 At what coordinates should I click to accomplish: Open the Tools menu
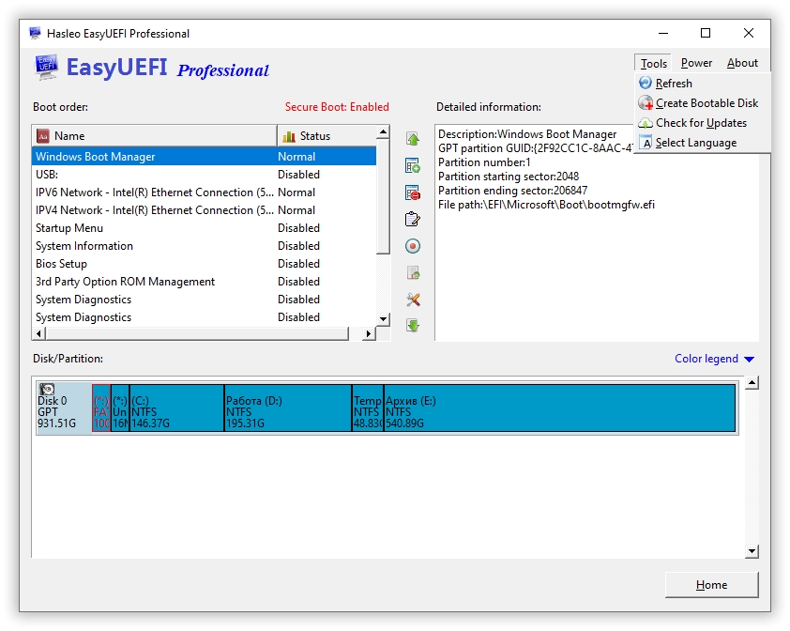(653, 63)
